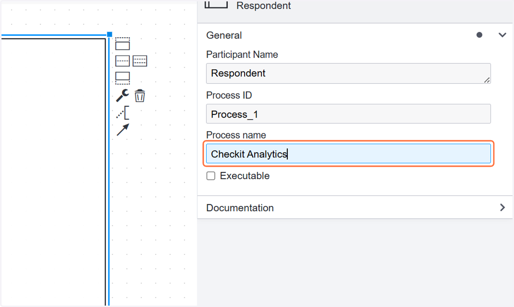
Task: Click the Process name input field
Action: click(x=348, y=154)
